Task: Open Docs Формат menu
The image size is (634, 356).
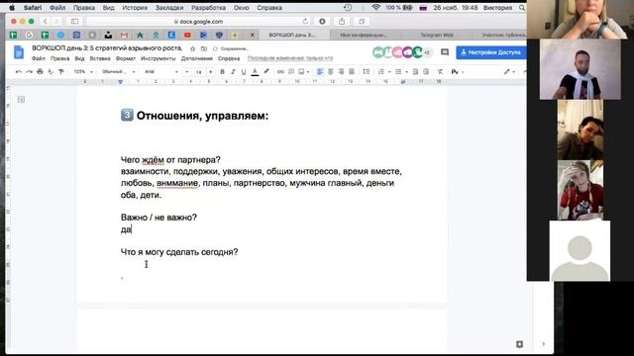Action: point(126,58)
